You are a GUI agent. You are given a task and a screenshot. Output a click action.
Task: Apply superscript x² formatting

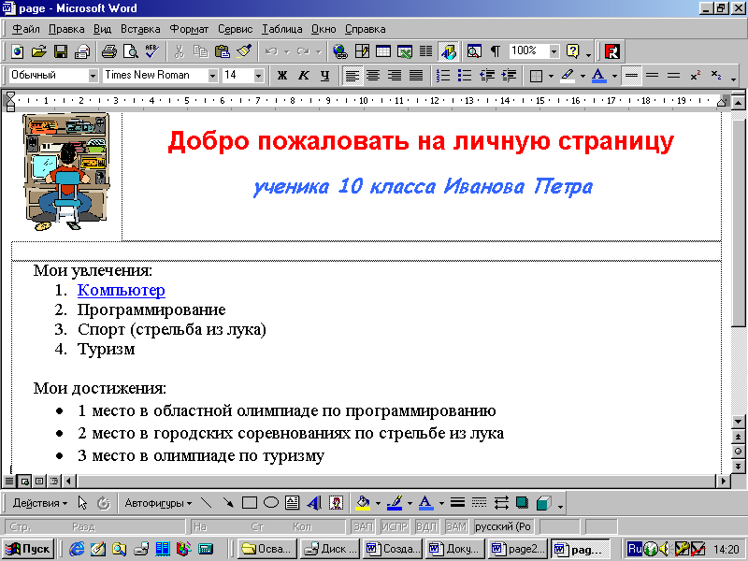point(695,76)
